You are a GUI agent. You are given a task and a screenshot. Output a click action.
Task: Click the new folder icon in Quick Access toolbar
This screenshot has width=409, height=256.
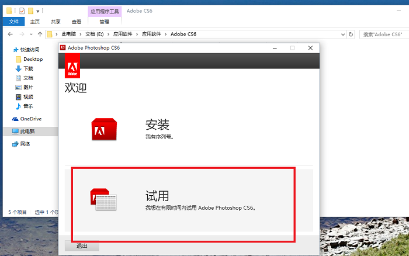tap(30, 11)
